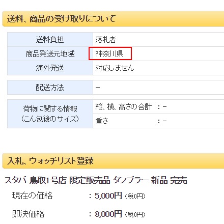Viewport: 224px width, 224px height.
Task: Click the 送料、商品の受け取りについて section header
Action: 113,19
